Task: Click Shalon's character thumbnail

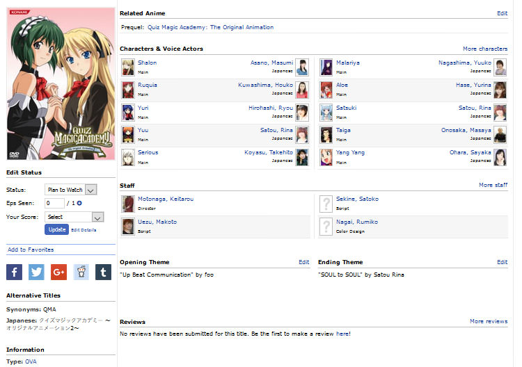Action: pos(128,67)
